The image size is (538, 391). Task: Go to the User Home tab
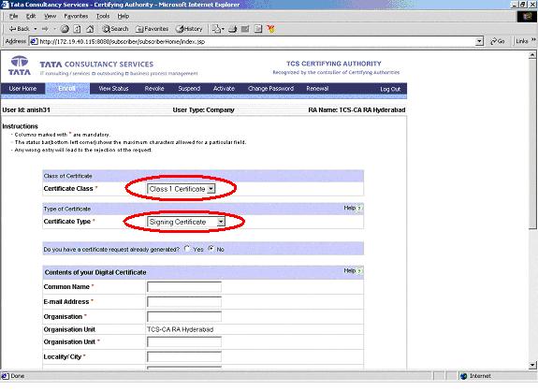click(x=22, y=89)
